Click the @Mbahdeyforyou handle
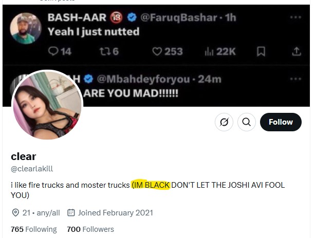Viewport: 315px width, 238px height. coord(143,79)
